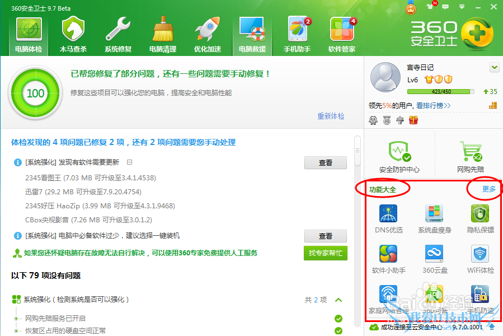The height and width of the screenshot is (336, 503).
Task: Go to 优化加速 tab
Action: tap(208, 35)
